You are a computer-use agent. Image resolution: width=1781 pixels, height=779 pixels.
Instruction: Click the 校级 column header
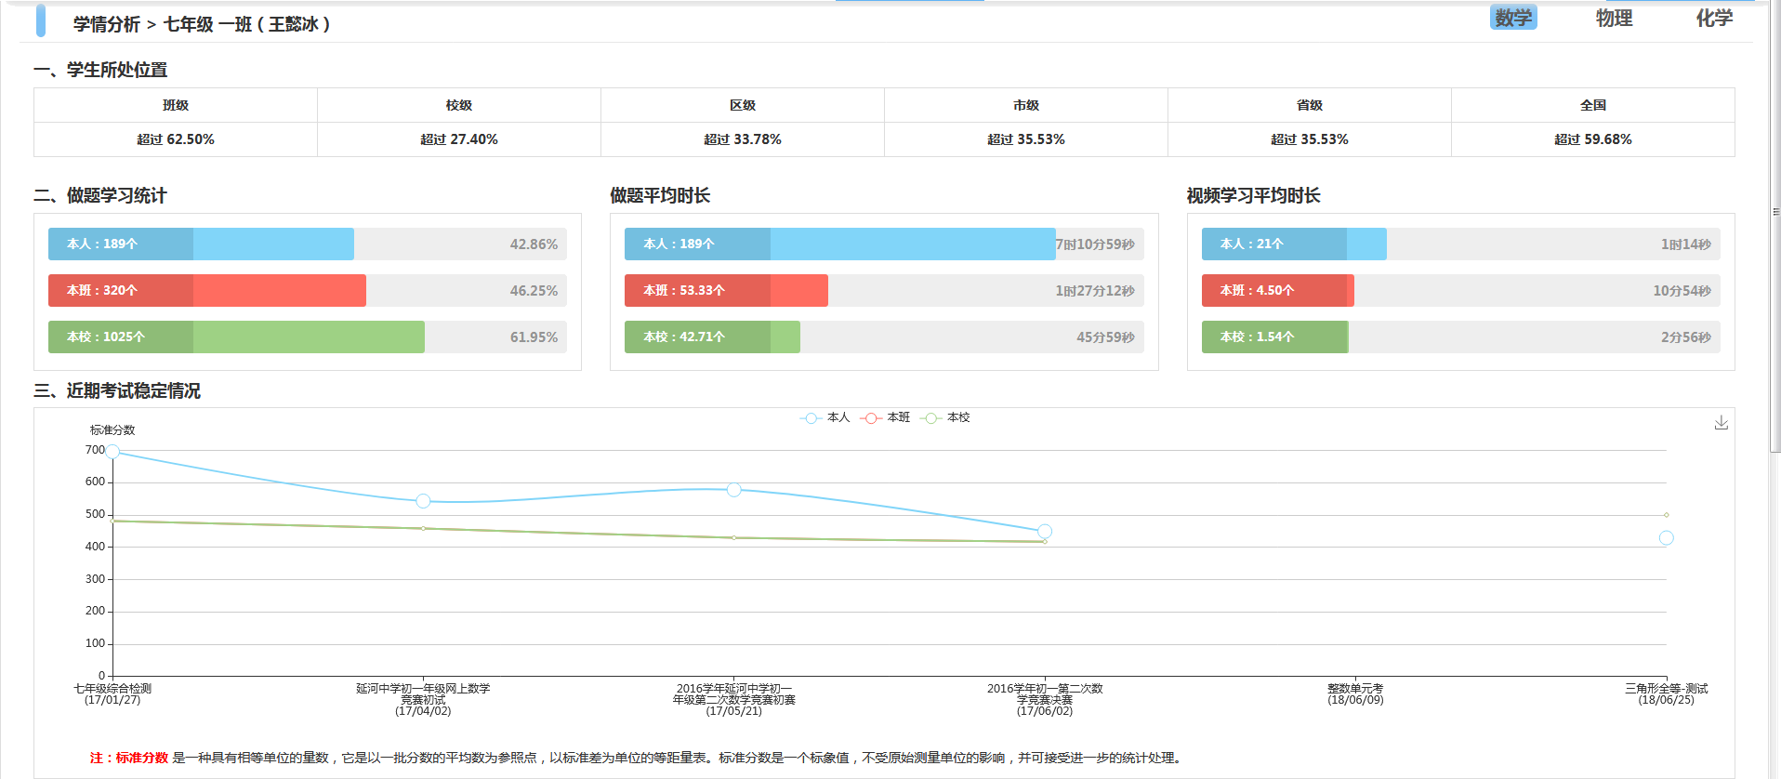tap(459, 105)
